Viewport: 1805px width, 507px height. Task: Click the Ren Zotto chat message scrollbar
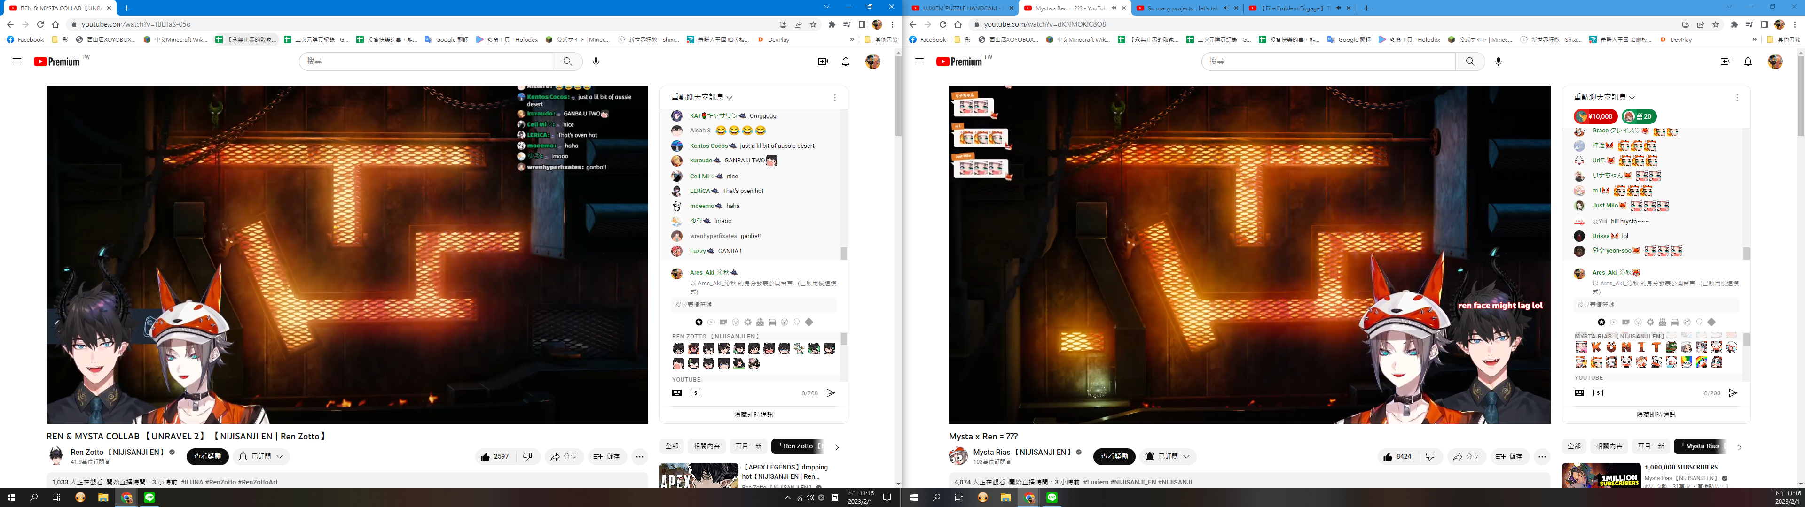click(x=844, y=253)
